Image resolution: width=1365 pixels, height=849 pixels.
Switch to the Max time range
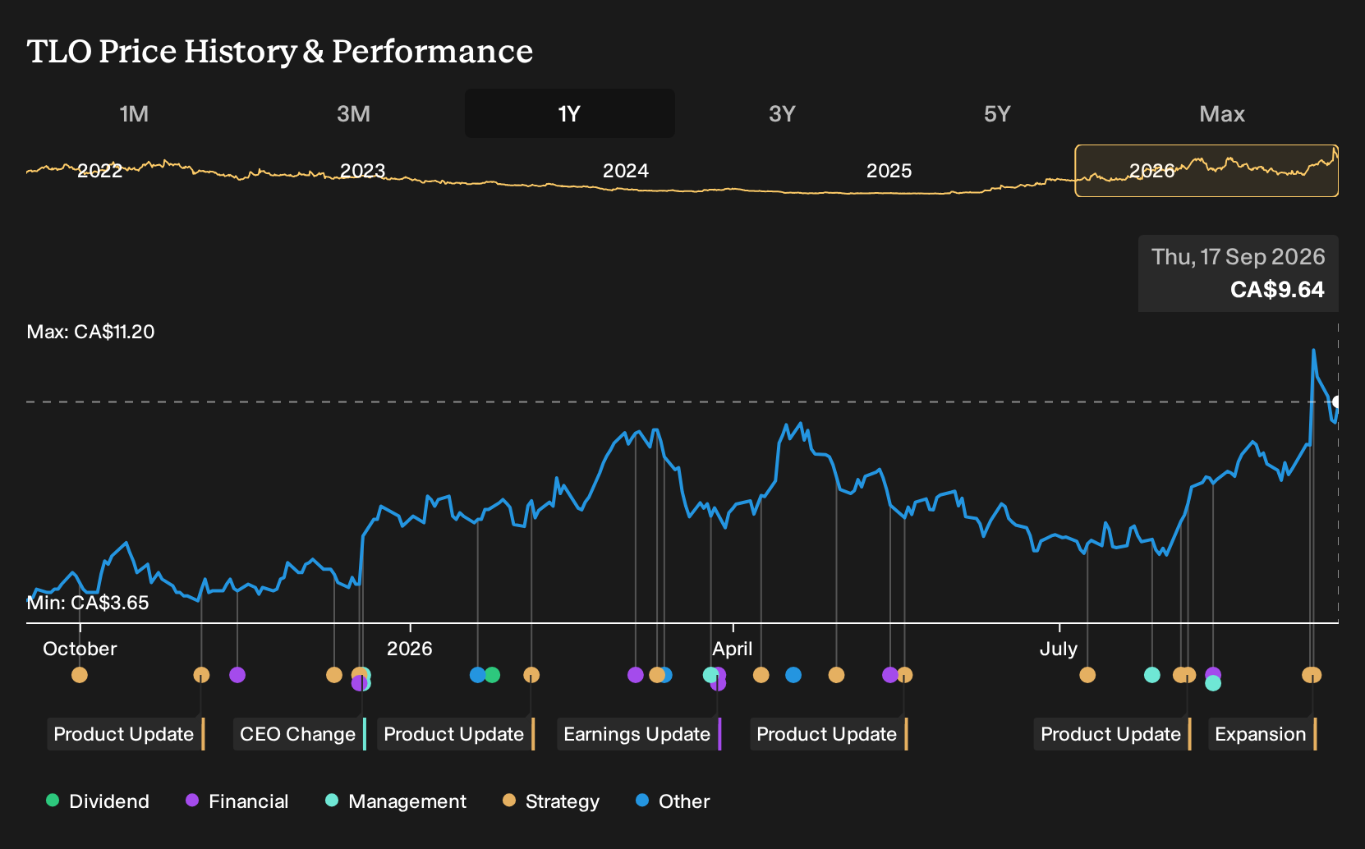pos(1222,113)
